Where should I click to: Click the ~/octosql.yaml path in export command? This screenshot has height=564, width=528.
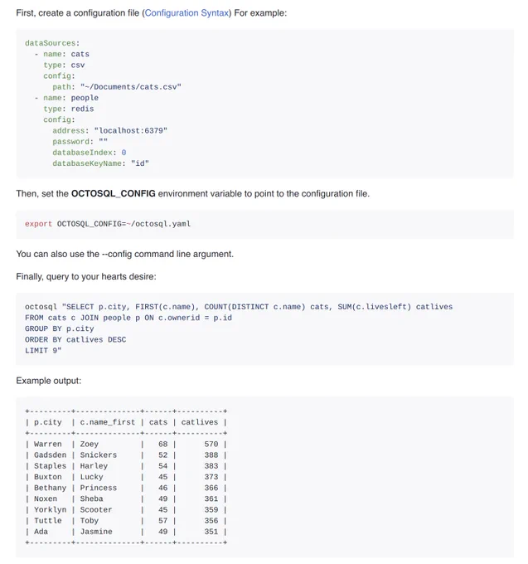tap(158, 224)
